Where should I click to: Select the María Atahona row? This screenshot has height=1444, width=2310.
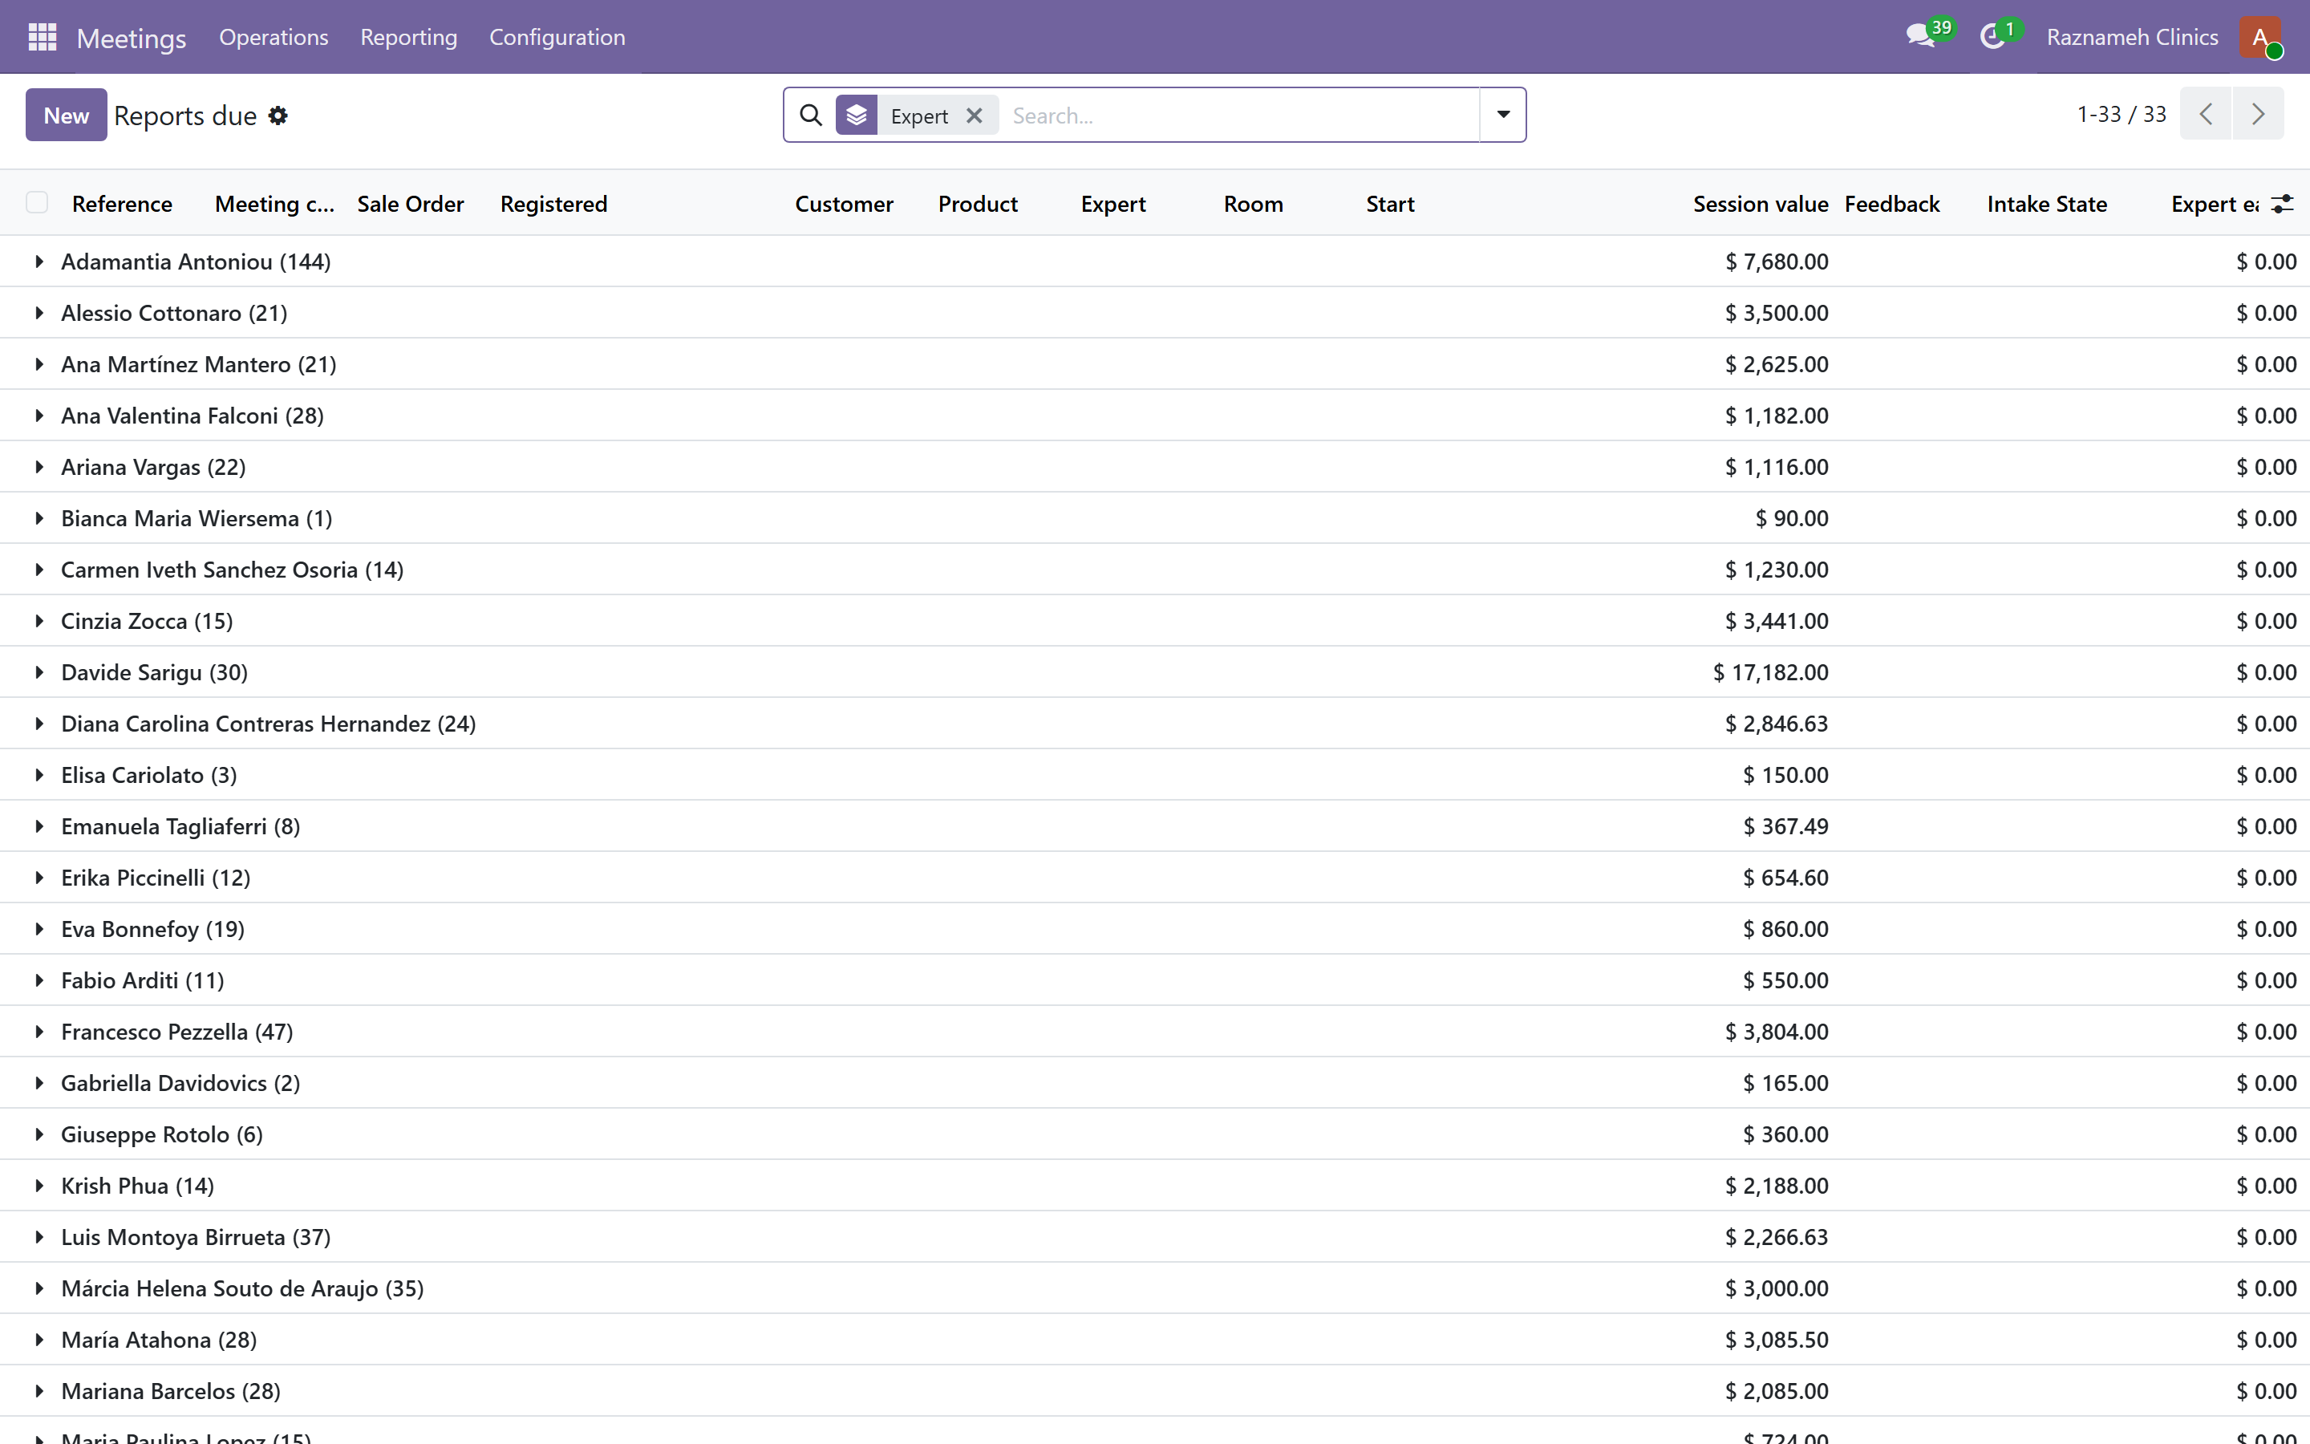click(1155, 1339)
